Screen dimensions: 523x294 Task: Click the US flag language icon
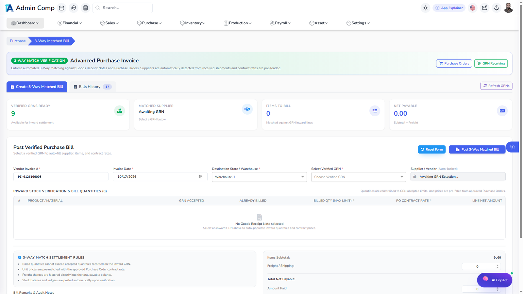point(473,8)
